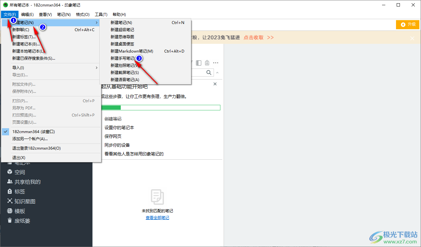Expand the 新建笔记(N) submenu in File menu

(x=51, y=23)
